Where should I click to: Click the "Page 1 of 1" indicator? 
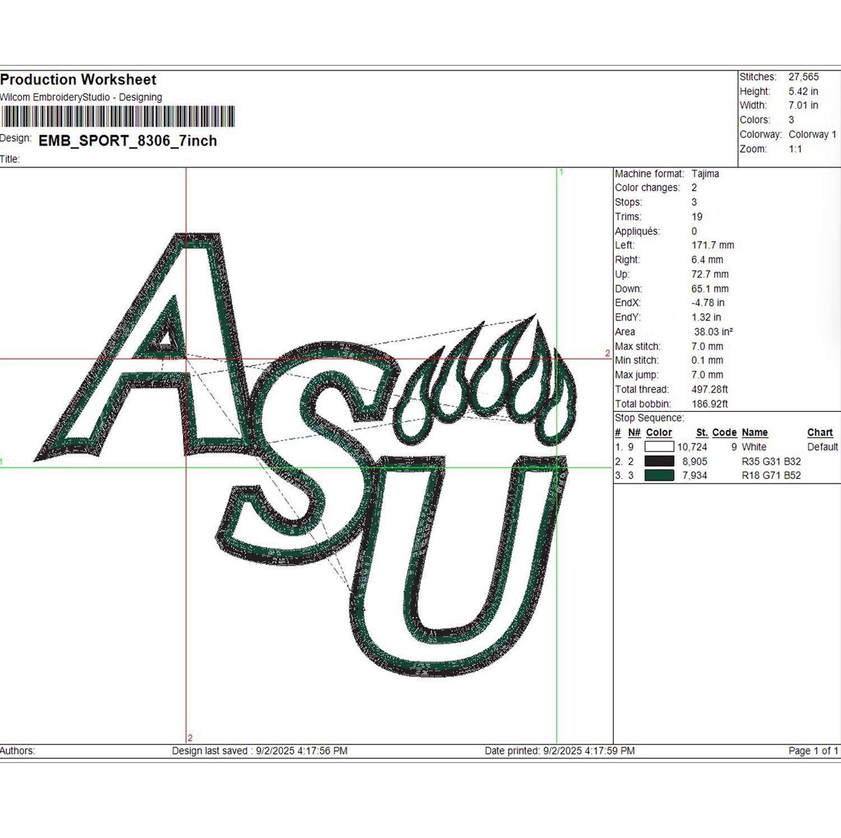[813, 751]
